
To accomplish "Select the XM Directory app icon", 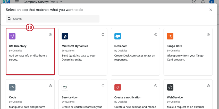I will [12, 36].
